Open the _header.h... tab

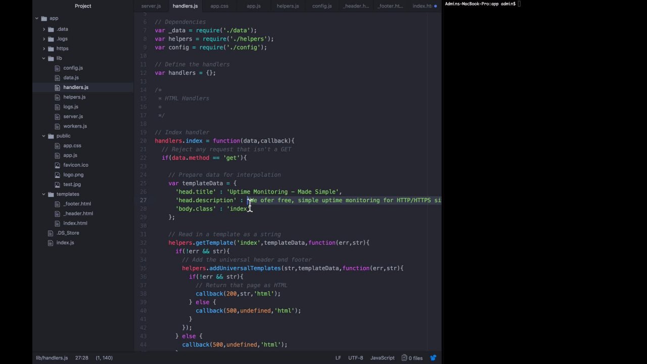point(356,6)
